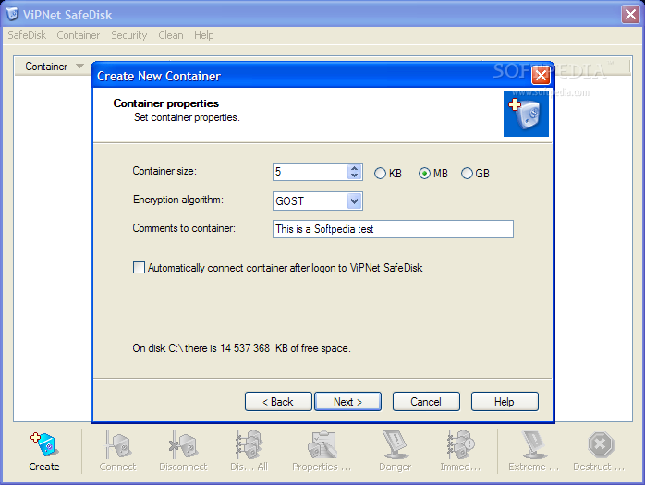This screenshot has height=485, width=645.
Task: Click the Create container toolbar icon
Action: pyautogui.click(x=44, y=452)
